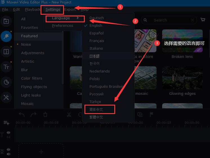The image size is (210, 158).
Task: Click the Split scissors icon
Action: [x=69, y=115]
